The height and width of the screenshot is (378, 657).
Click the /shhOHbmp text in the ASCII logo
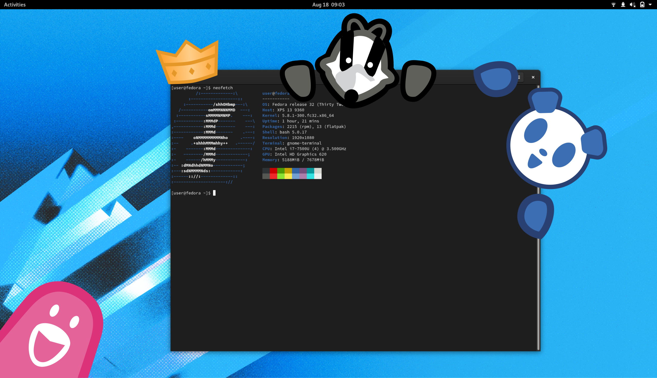click(x=224, y=104)
